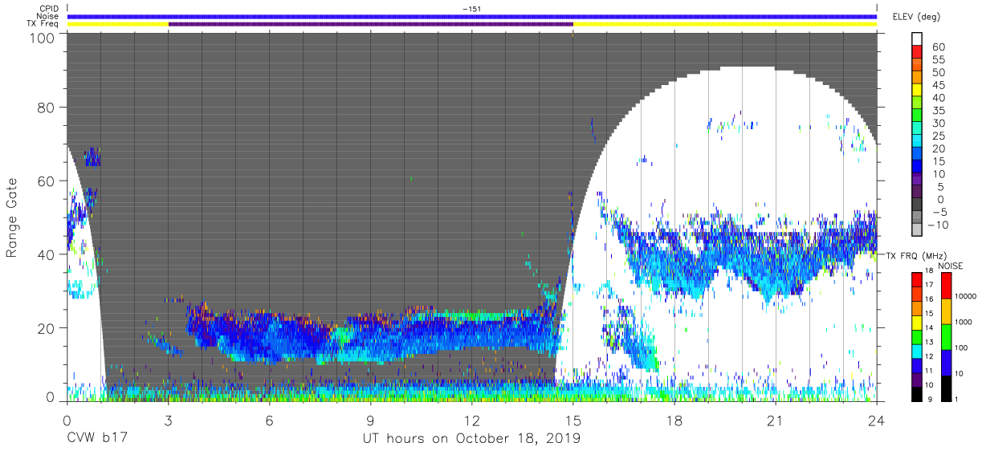Click the Noise row label
The width and height of the screenshot is (986, 455).
(x=49, y=16)
